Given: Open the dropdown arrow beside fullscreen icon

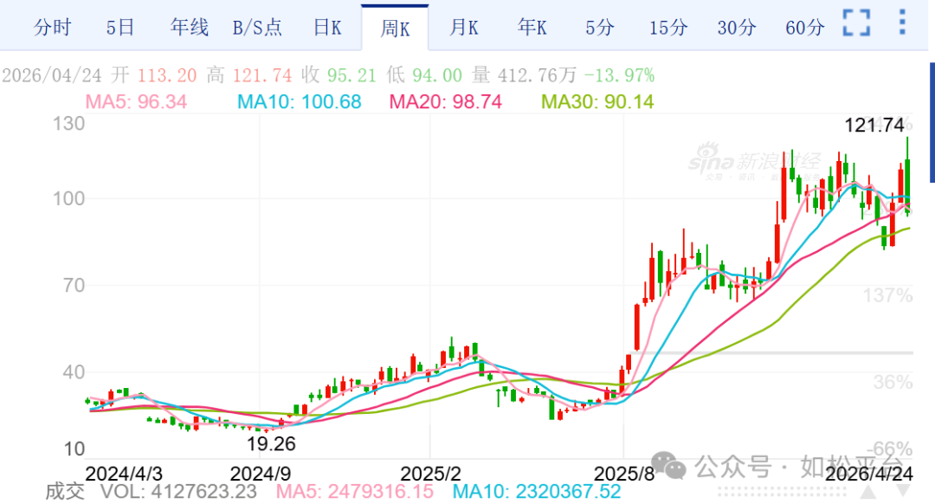Looking at the screenshot, I should pyautogui.click(x=903, y=23).
